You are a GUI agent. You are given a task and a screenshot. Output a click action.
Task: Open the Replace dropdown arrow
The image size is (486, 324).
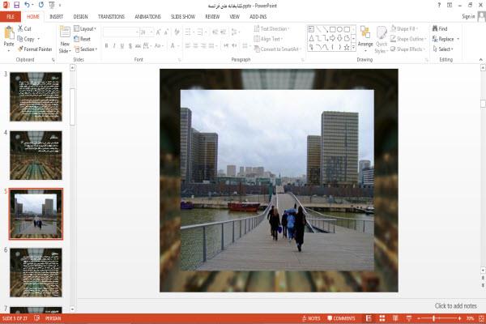tap(458, 39)
